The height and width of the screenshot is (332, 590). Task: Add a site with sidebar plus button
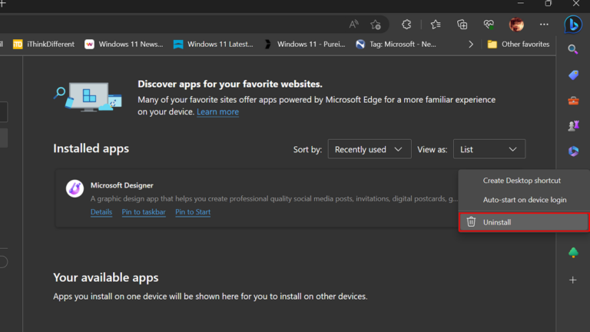tap(572, 280)
